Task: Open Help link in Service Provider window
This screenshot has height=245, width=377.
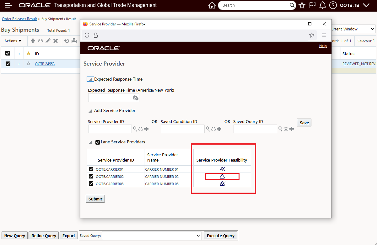Action: [323, 46]
